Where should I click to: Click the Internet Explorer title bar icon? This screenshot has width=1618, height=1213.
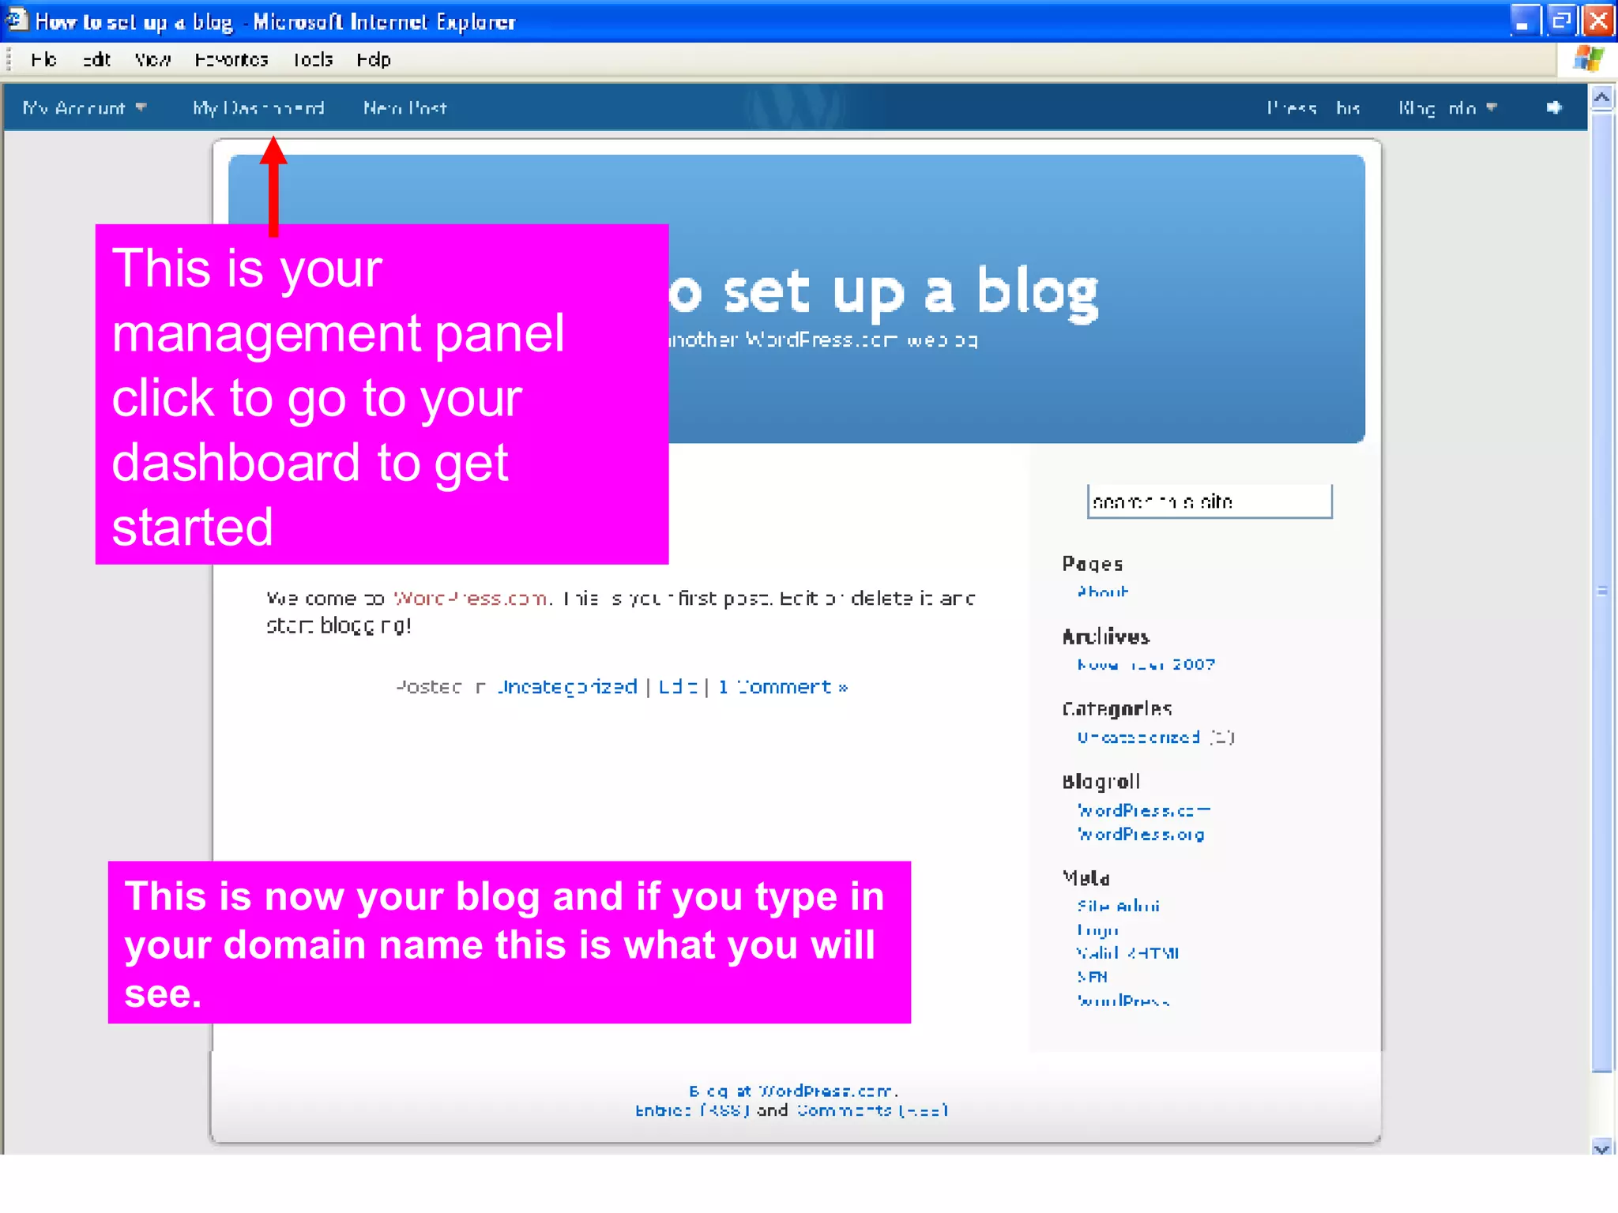[17, 19]
